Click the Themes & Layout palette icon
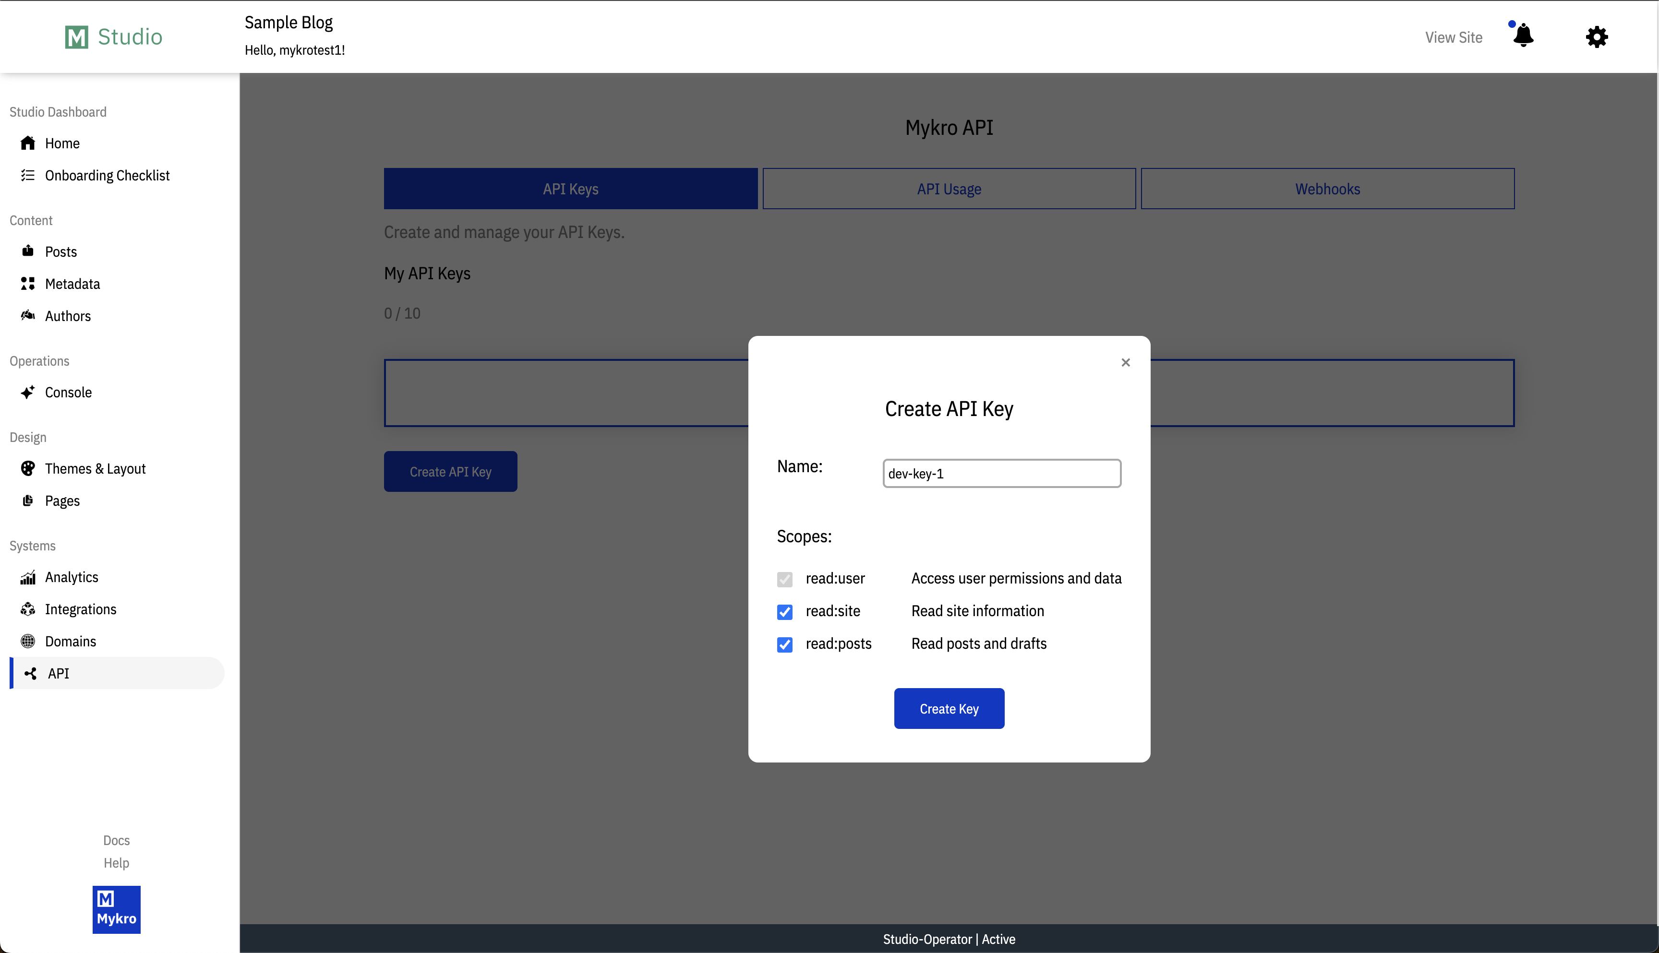 point(27,469)
